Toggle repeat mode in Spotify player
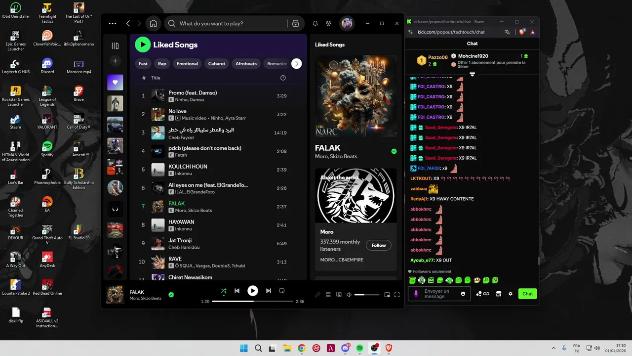The image size is (632, 356). [x=282, y=291]
